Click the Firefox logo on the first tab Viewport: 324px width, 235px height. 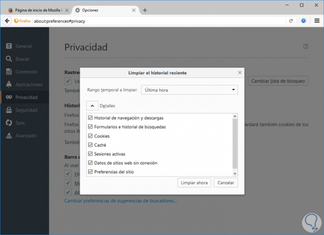[11, 10]
